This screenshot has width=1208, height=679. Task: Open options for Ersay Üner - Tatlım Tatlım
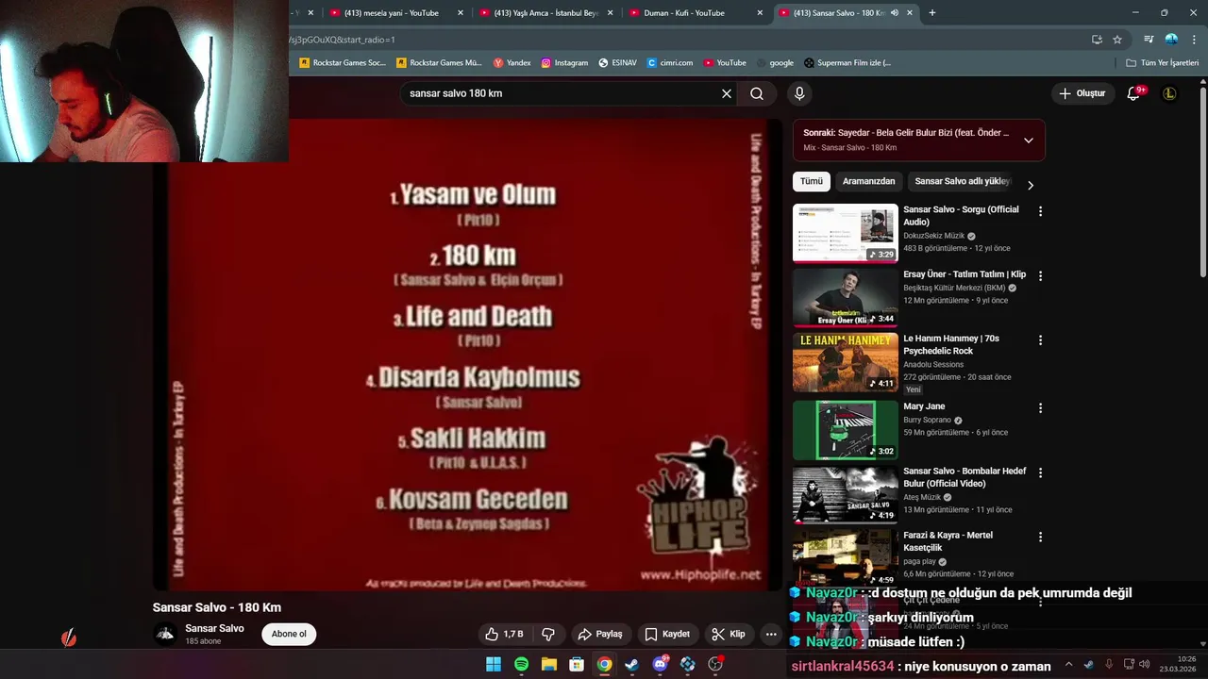(1040, 276)
